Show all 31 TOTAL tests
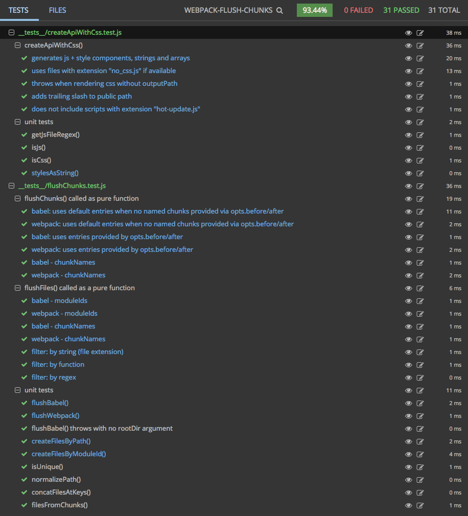Image resolution: width=468 pixels, height=516 pixels. pyautogui.click(x=444, y=10)
